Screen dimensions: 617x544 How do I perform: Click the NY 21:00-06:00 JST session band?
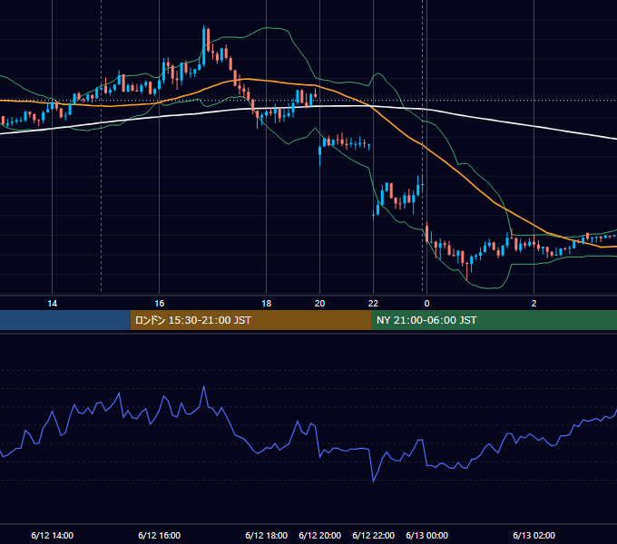click(494, 320)
